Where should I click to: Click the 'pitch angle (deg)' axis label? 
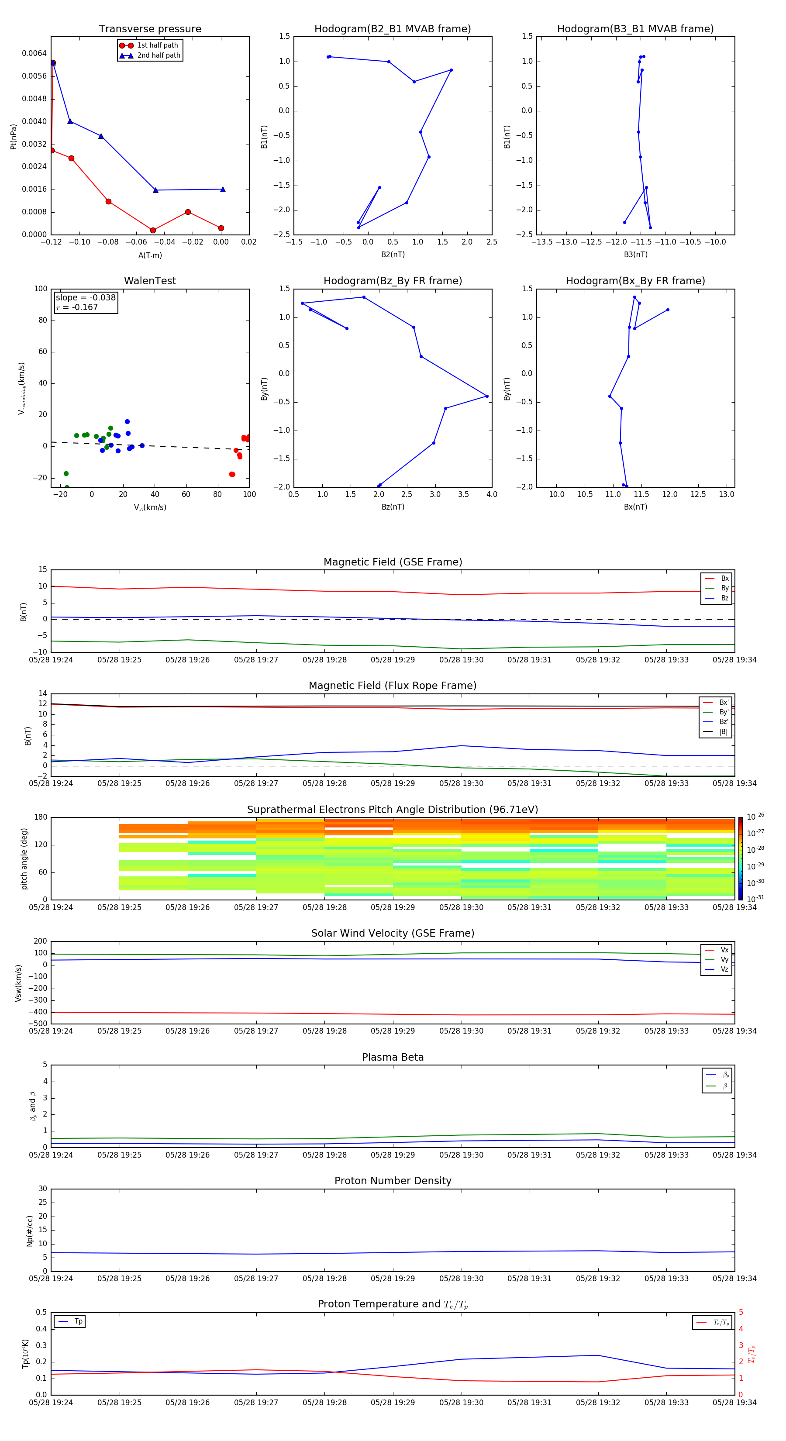click(x=24, y=858)
